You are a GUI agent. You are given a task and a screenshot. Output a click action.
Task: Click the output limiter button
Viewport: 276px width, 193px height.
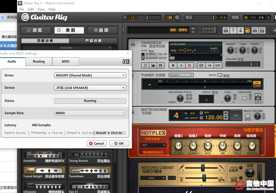click(223, 17)
